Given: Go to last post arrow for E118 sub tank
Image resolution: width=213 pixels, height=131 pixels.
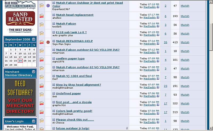Looking at the screenshot, I should 158,35.
